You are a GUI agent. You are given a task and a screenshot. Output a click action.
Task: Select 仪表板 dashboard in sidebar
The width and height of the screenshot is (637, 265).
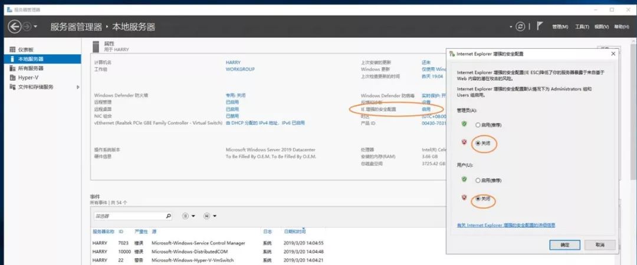(25, 50)
